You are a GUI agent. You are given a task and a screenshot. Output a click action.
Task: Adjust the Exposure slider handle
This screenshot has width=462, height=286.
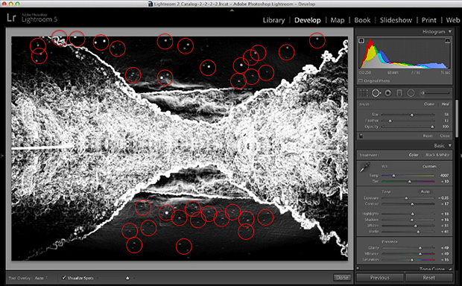coord(406,198)
